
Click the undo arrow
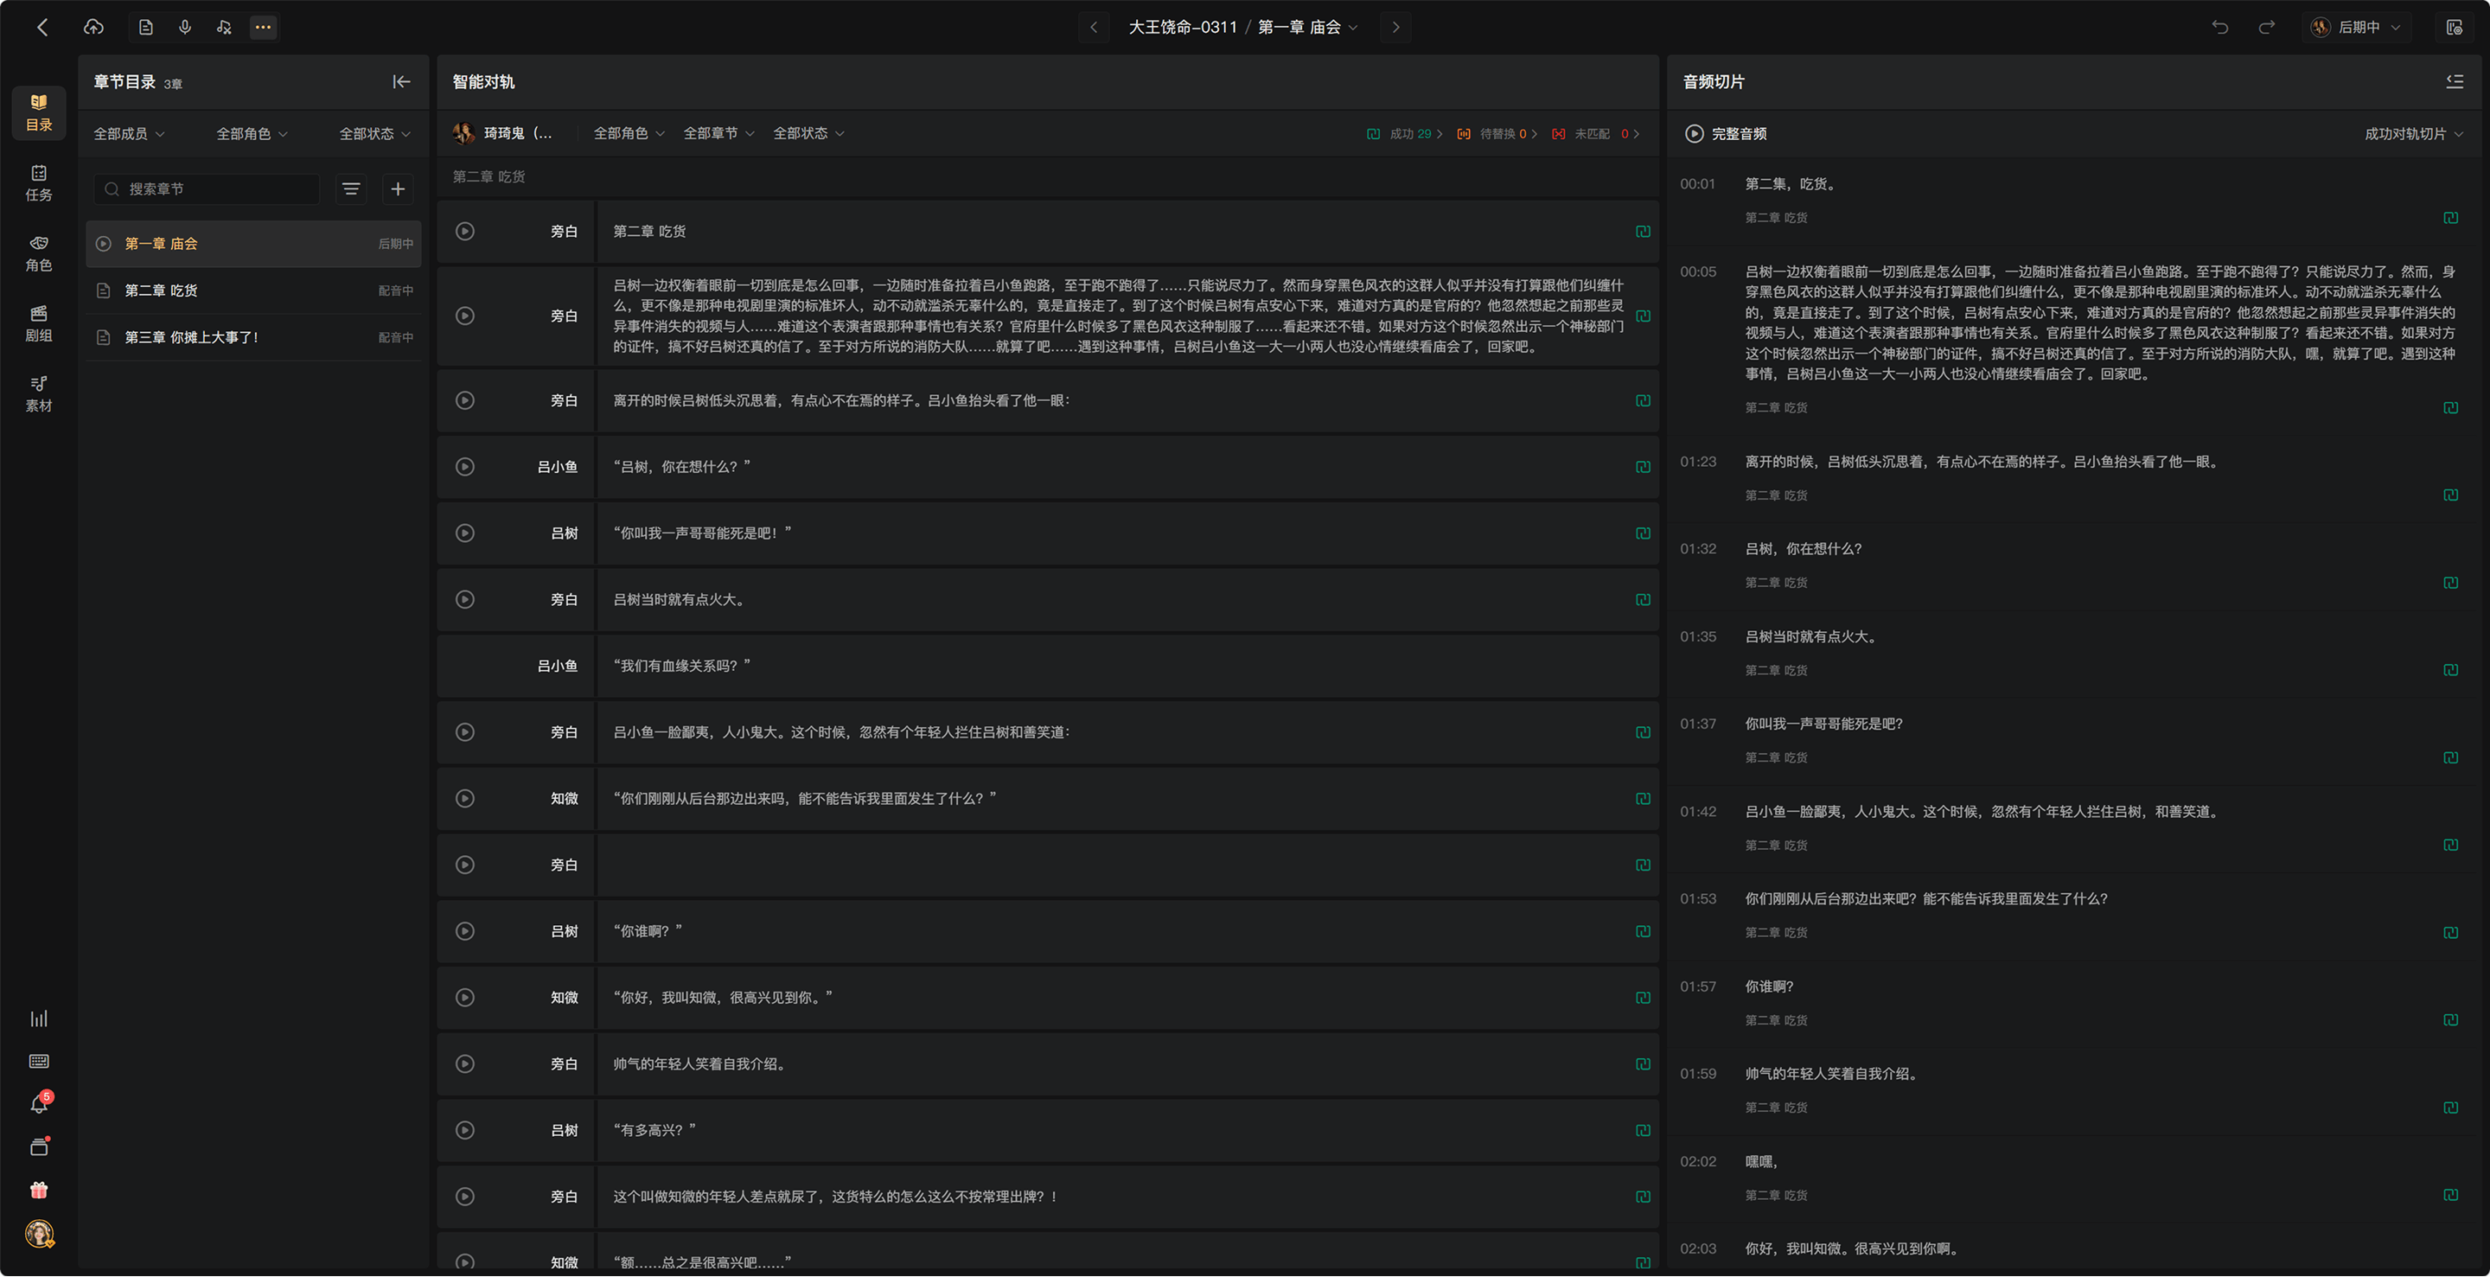point(2220,27)
